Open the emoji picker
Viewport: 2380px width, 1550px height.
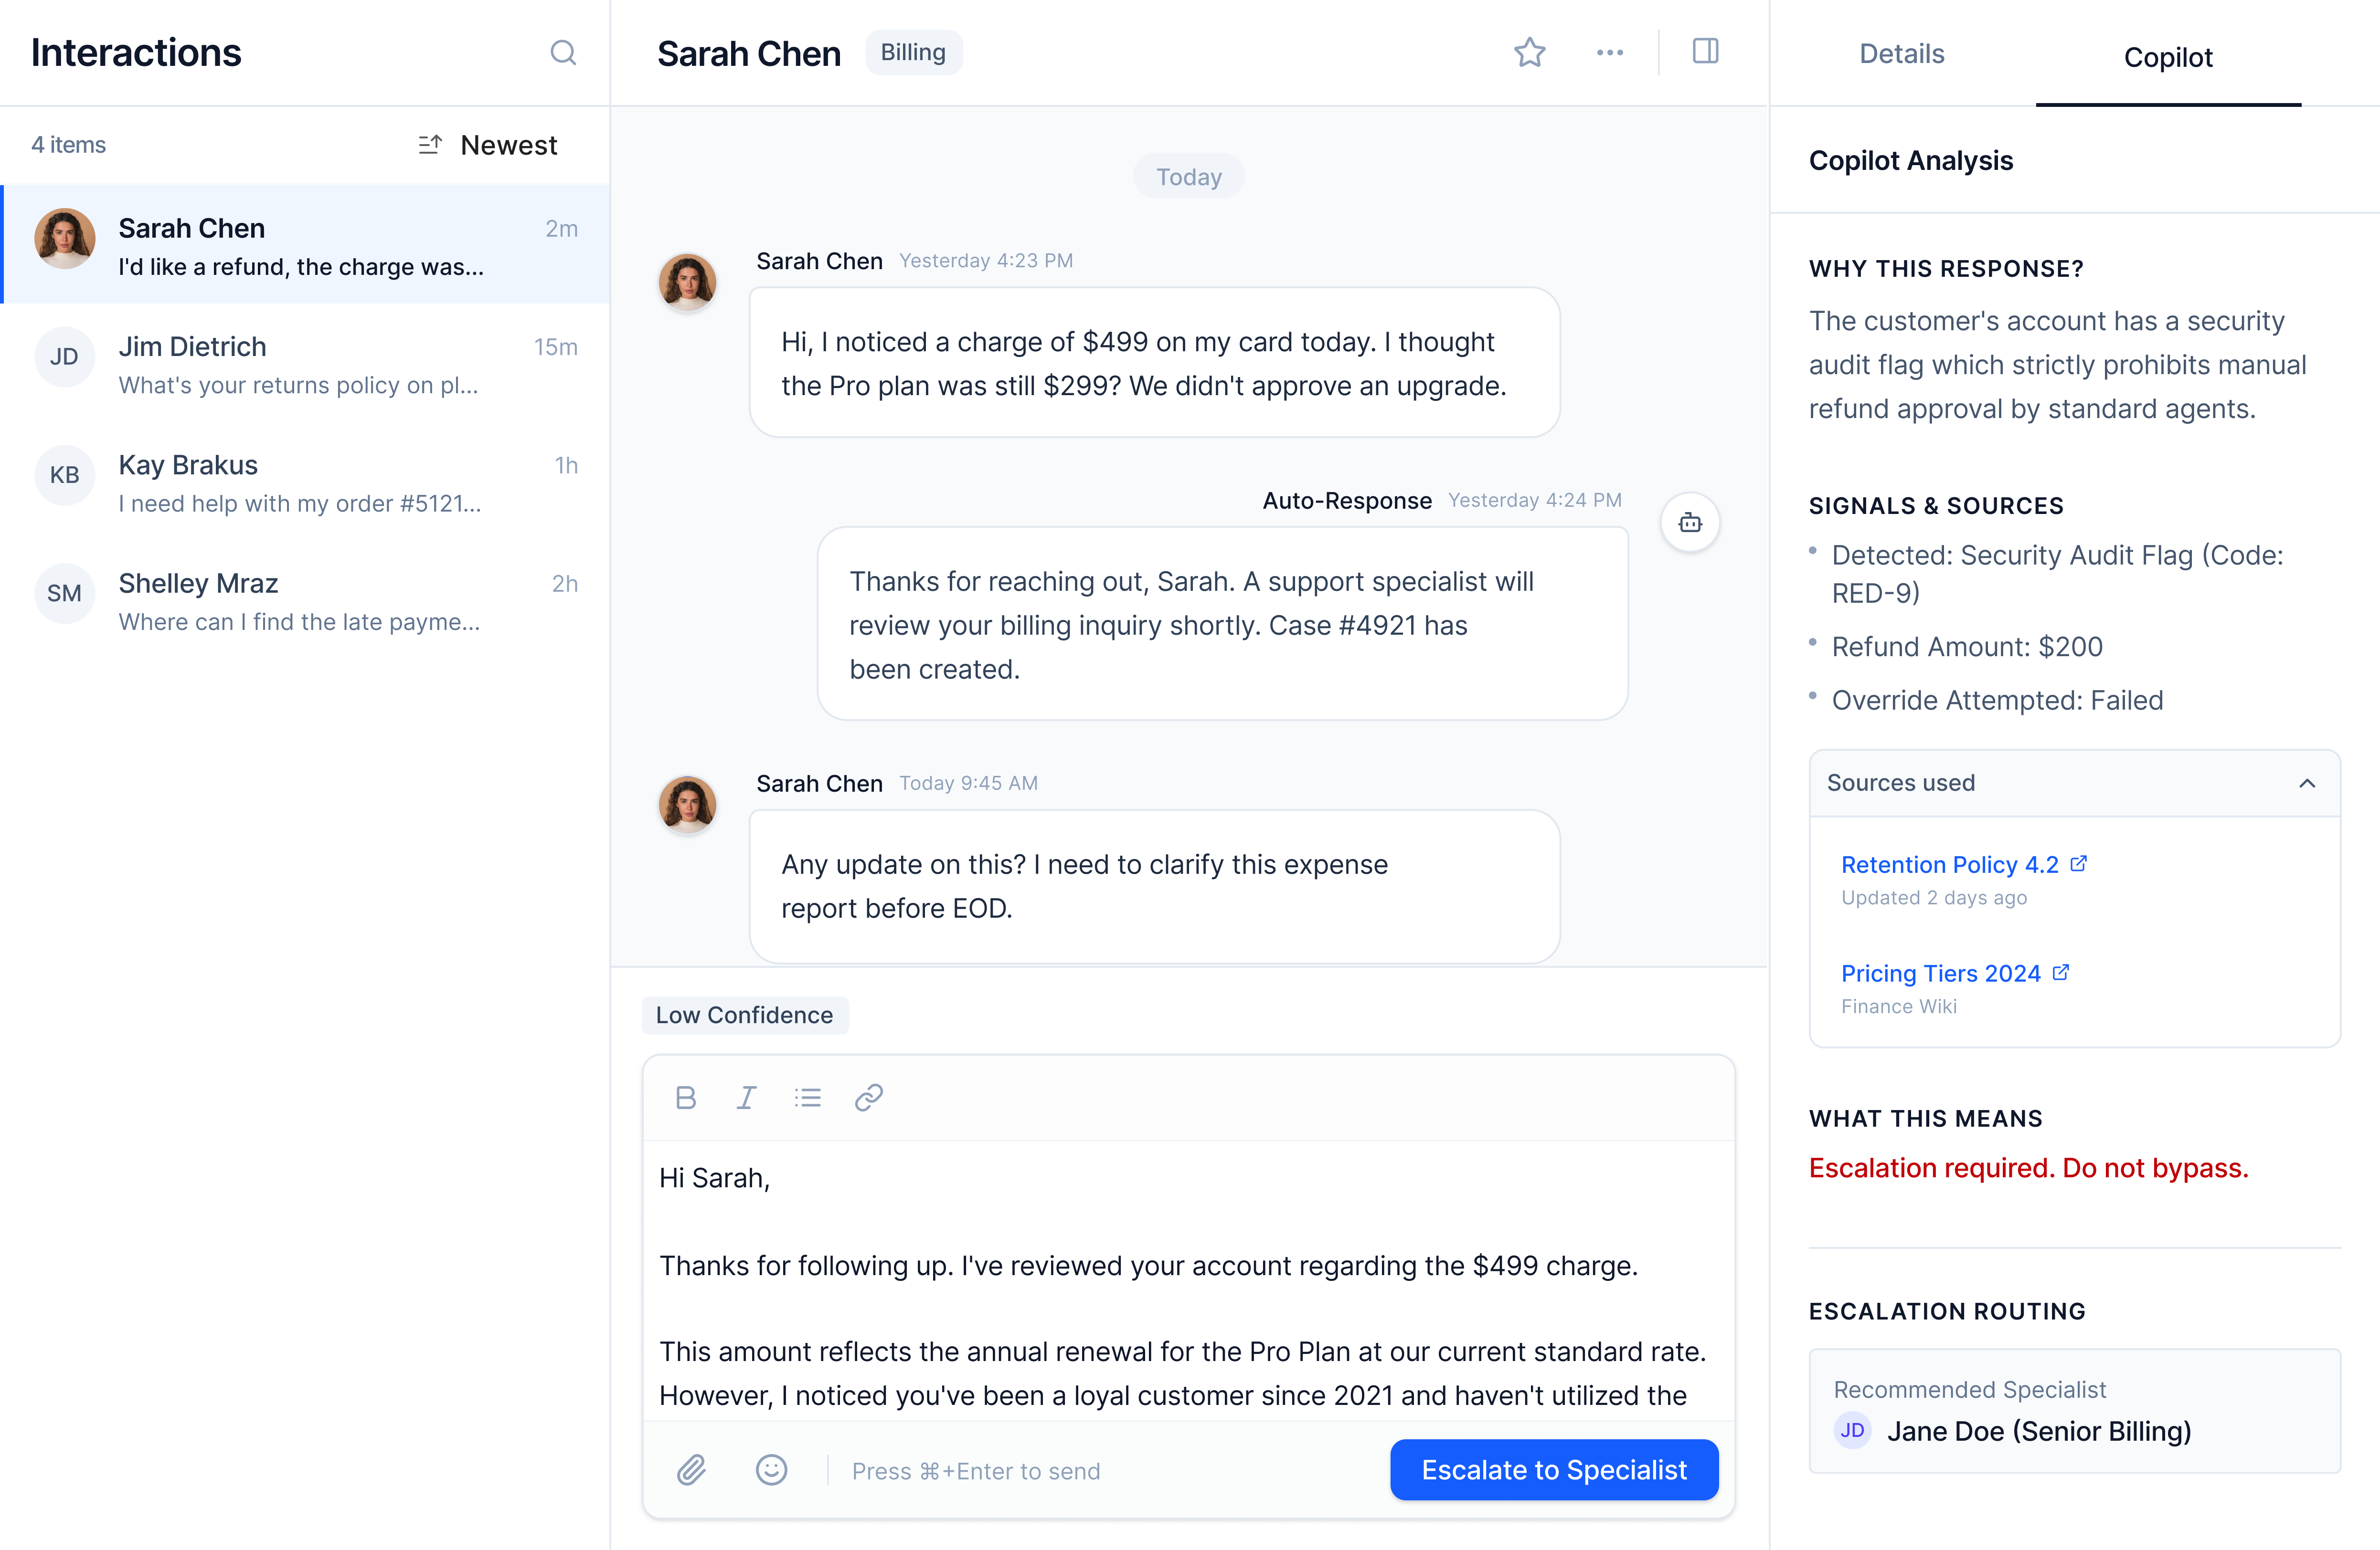771,1469
